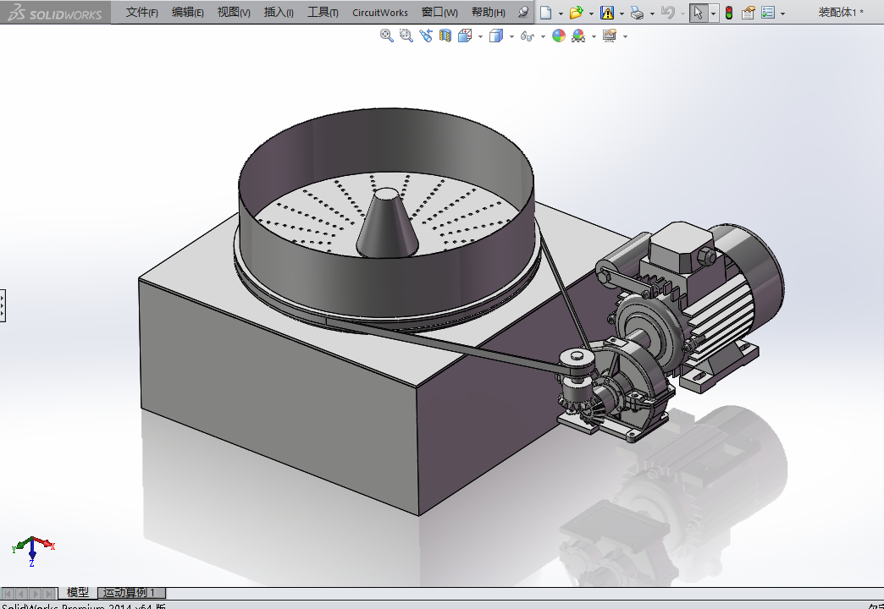
Task: Click the Zoom to Fit magnifier icon
Action: pos(387,36)
